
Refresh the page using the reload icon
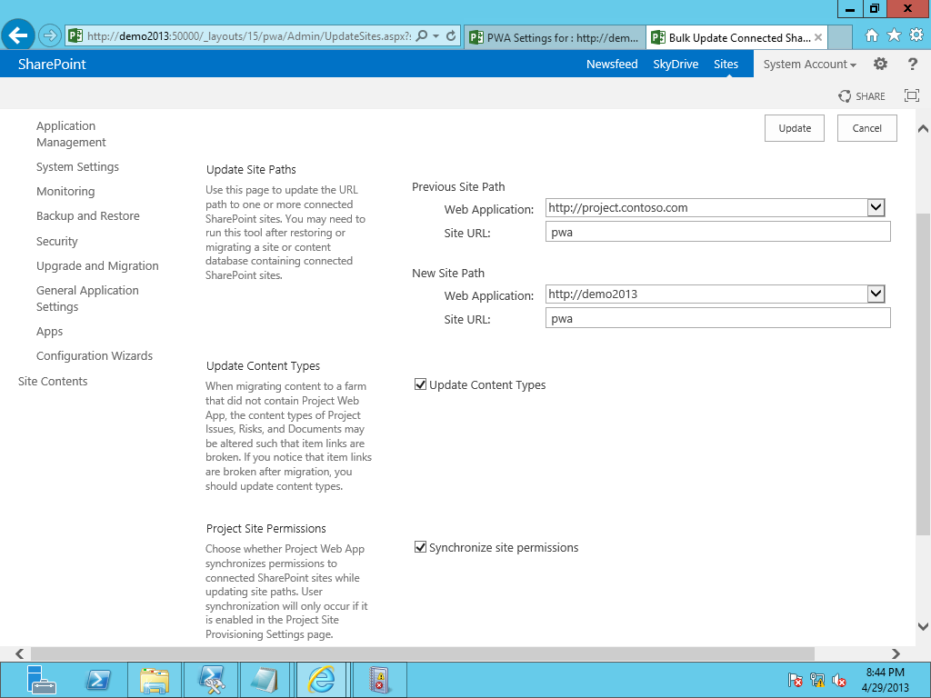[x=451, y=35]
